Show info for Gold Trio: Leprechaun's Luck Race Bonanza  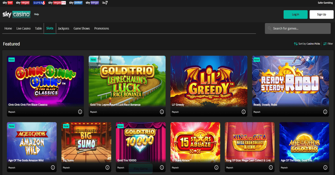162,112
